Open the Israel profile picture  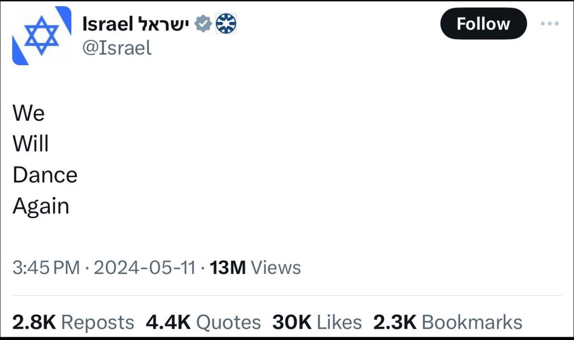(x=42, y=36)
